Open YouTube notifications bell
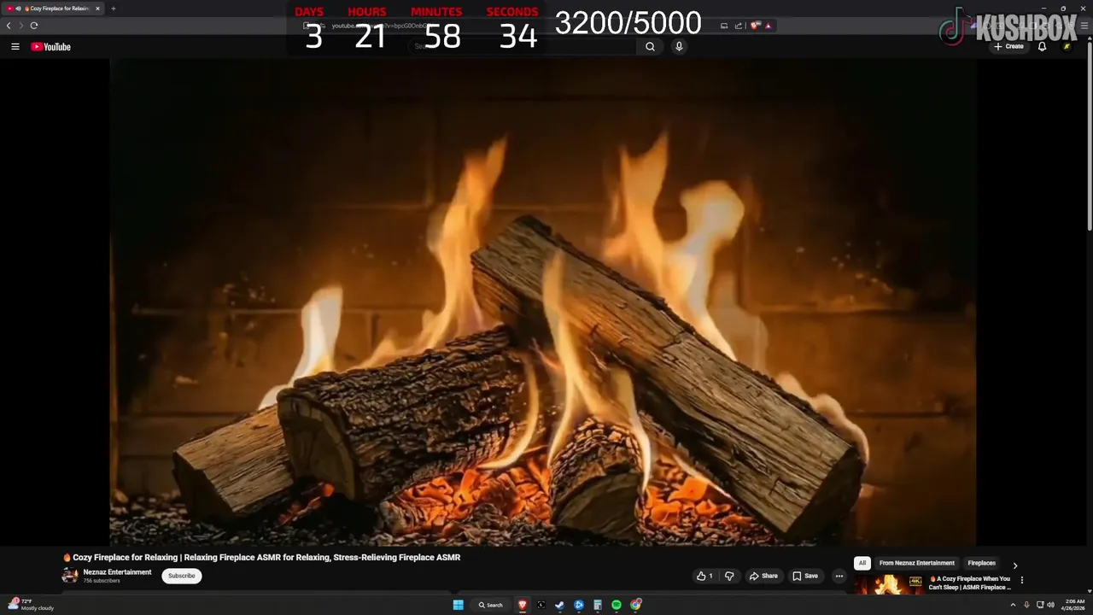The width and height of the screenshot is (1093, 615). (x=1042, y=47)
